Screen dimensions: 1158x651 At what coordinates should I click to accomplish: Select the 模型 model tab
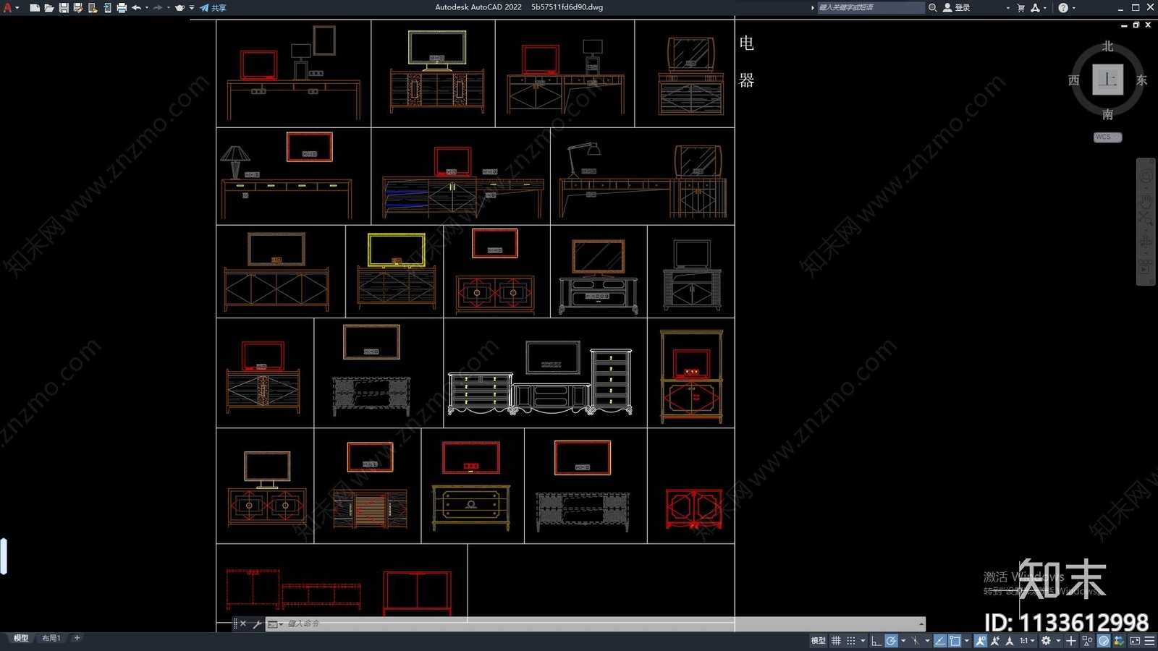21,638
